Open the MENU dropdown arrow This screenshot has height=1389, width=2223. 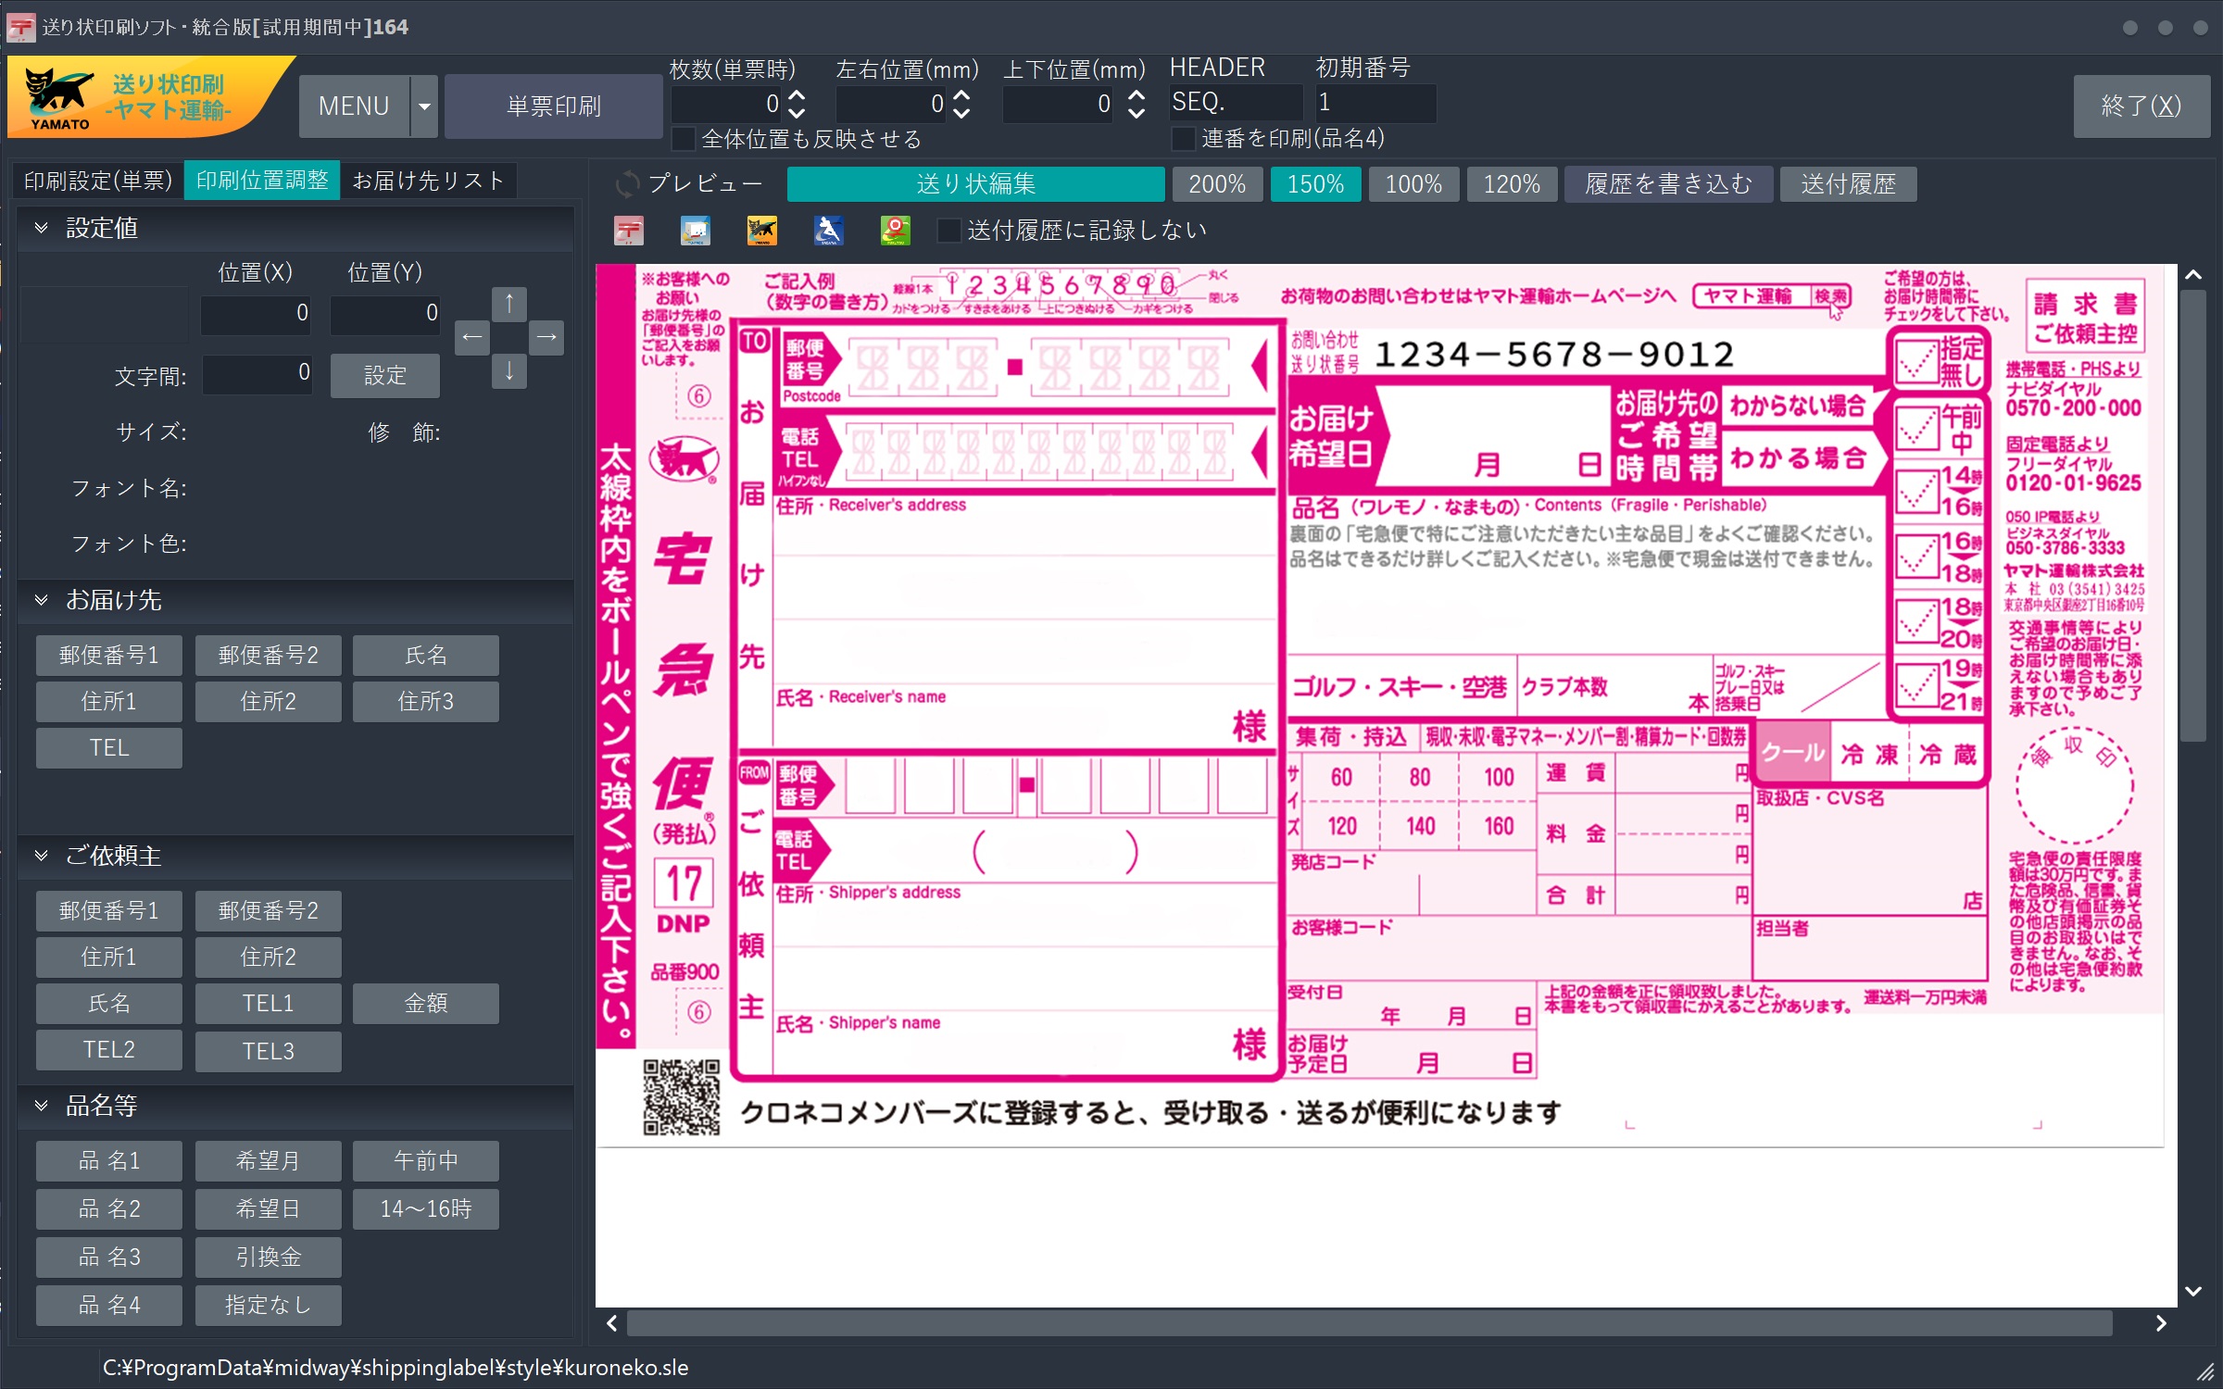tap(424, 106)
